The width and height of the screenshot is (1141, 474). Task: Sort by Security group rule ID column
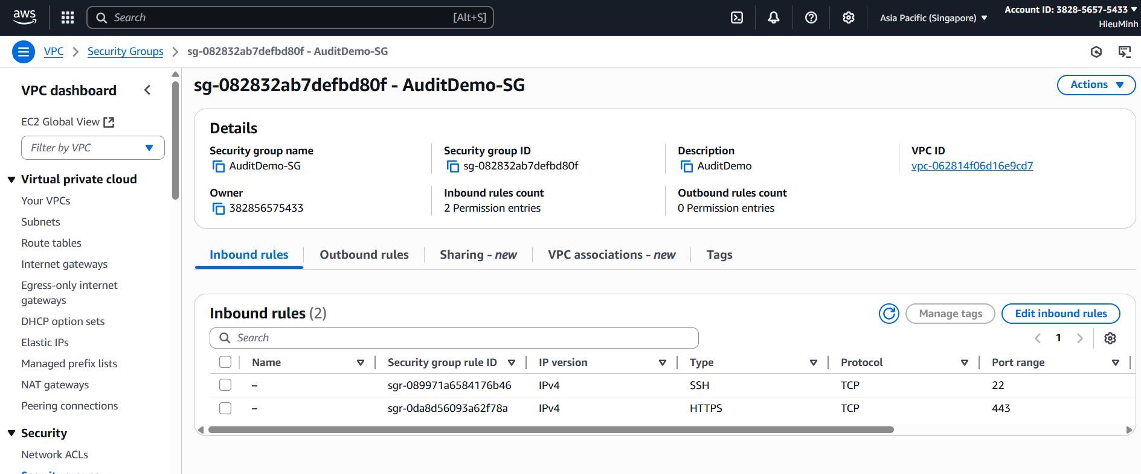pyautogui.click(x=512, y=362)
